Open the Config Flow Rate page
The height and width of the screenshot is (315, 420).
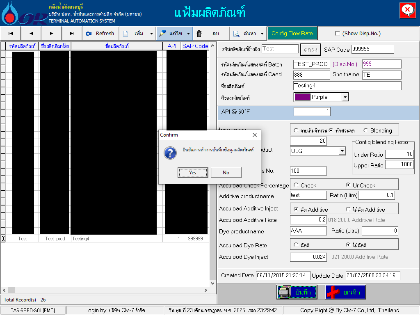click(292, 34)
